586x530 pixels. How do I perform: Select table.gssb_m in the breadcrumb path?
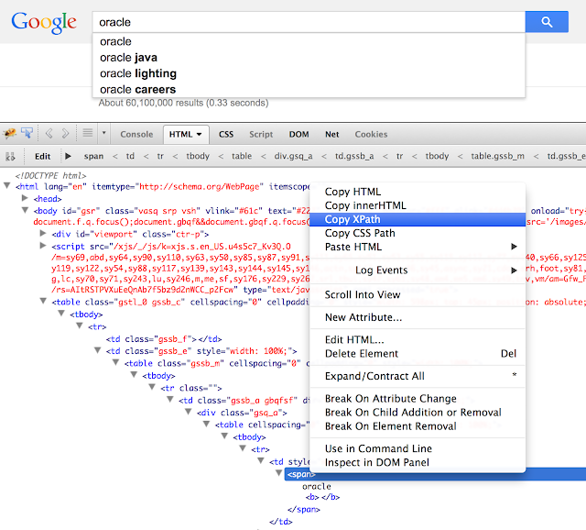coord(497,156)
